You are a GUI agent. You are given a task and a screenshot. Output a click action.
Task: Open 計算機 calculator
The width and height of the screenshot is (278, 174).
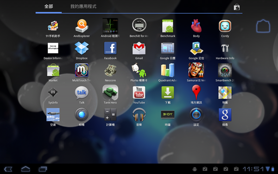110,115
